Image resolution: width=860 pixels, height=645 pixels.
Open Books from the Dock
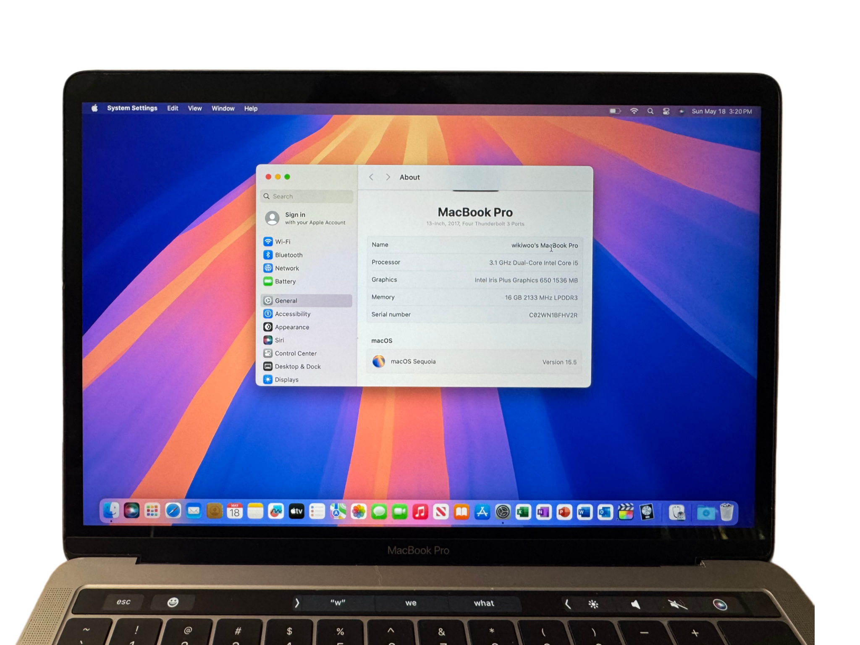(461, 512)
